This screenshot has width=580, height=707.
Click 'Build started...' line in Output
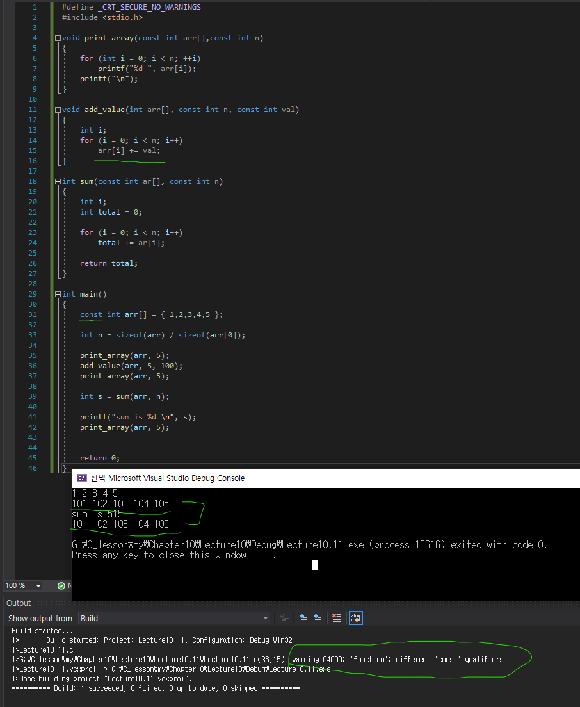click(42, 631)
